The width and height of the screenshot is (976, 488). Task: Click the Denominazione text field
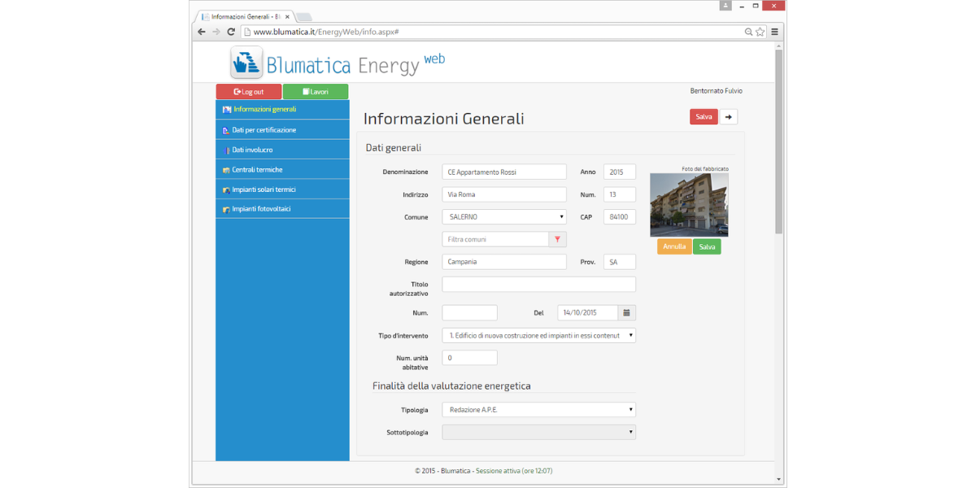pyautogui.click(x=503, y=172)
